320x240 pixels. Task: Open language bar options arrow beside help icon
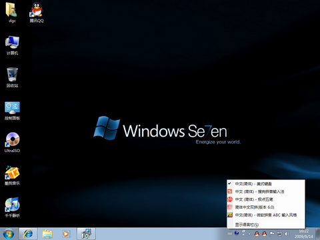coord(243,234)
